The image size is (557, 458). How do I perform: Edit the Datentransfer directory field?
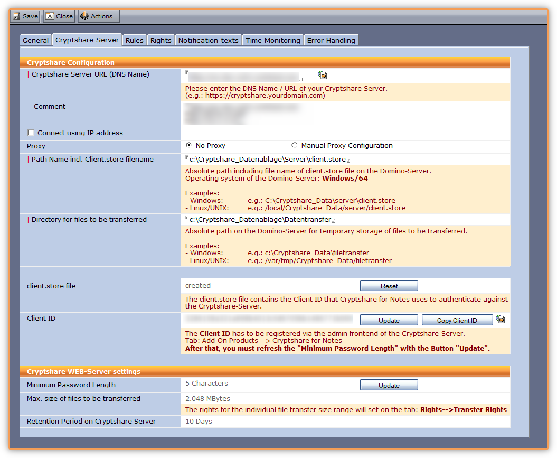tap(260, 220)
